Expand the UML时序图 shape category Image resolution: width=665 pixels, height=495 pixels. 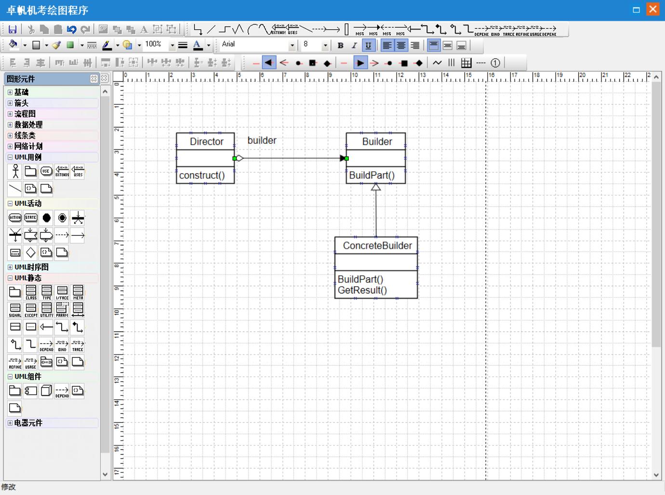coord(10,267)
